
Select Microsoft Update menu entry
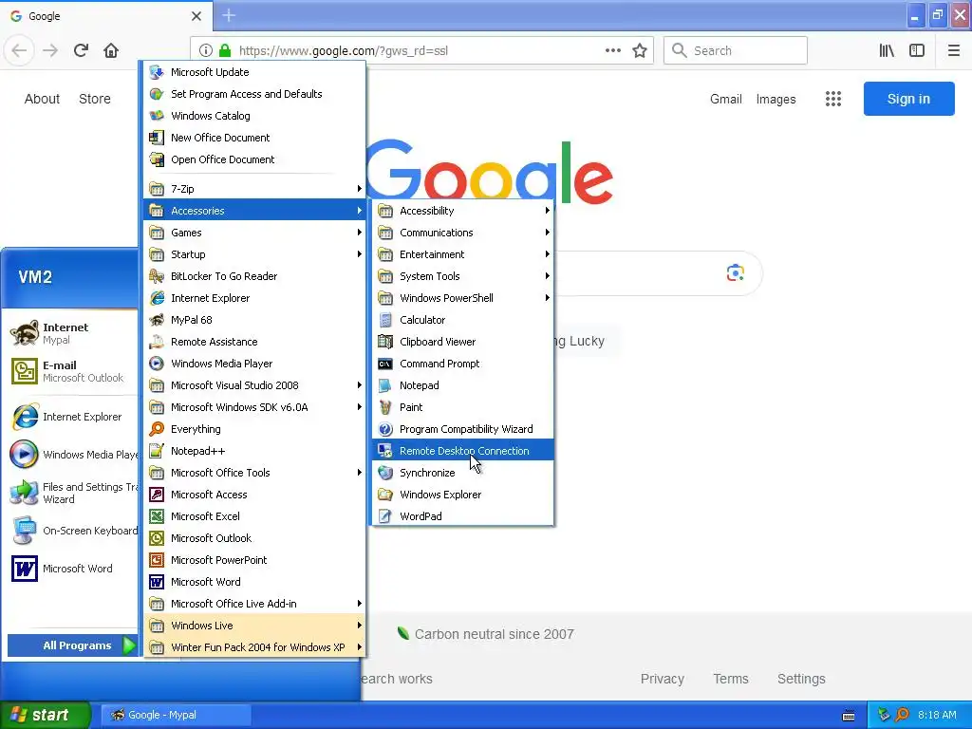[254, 72]
